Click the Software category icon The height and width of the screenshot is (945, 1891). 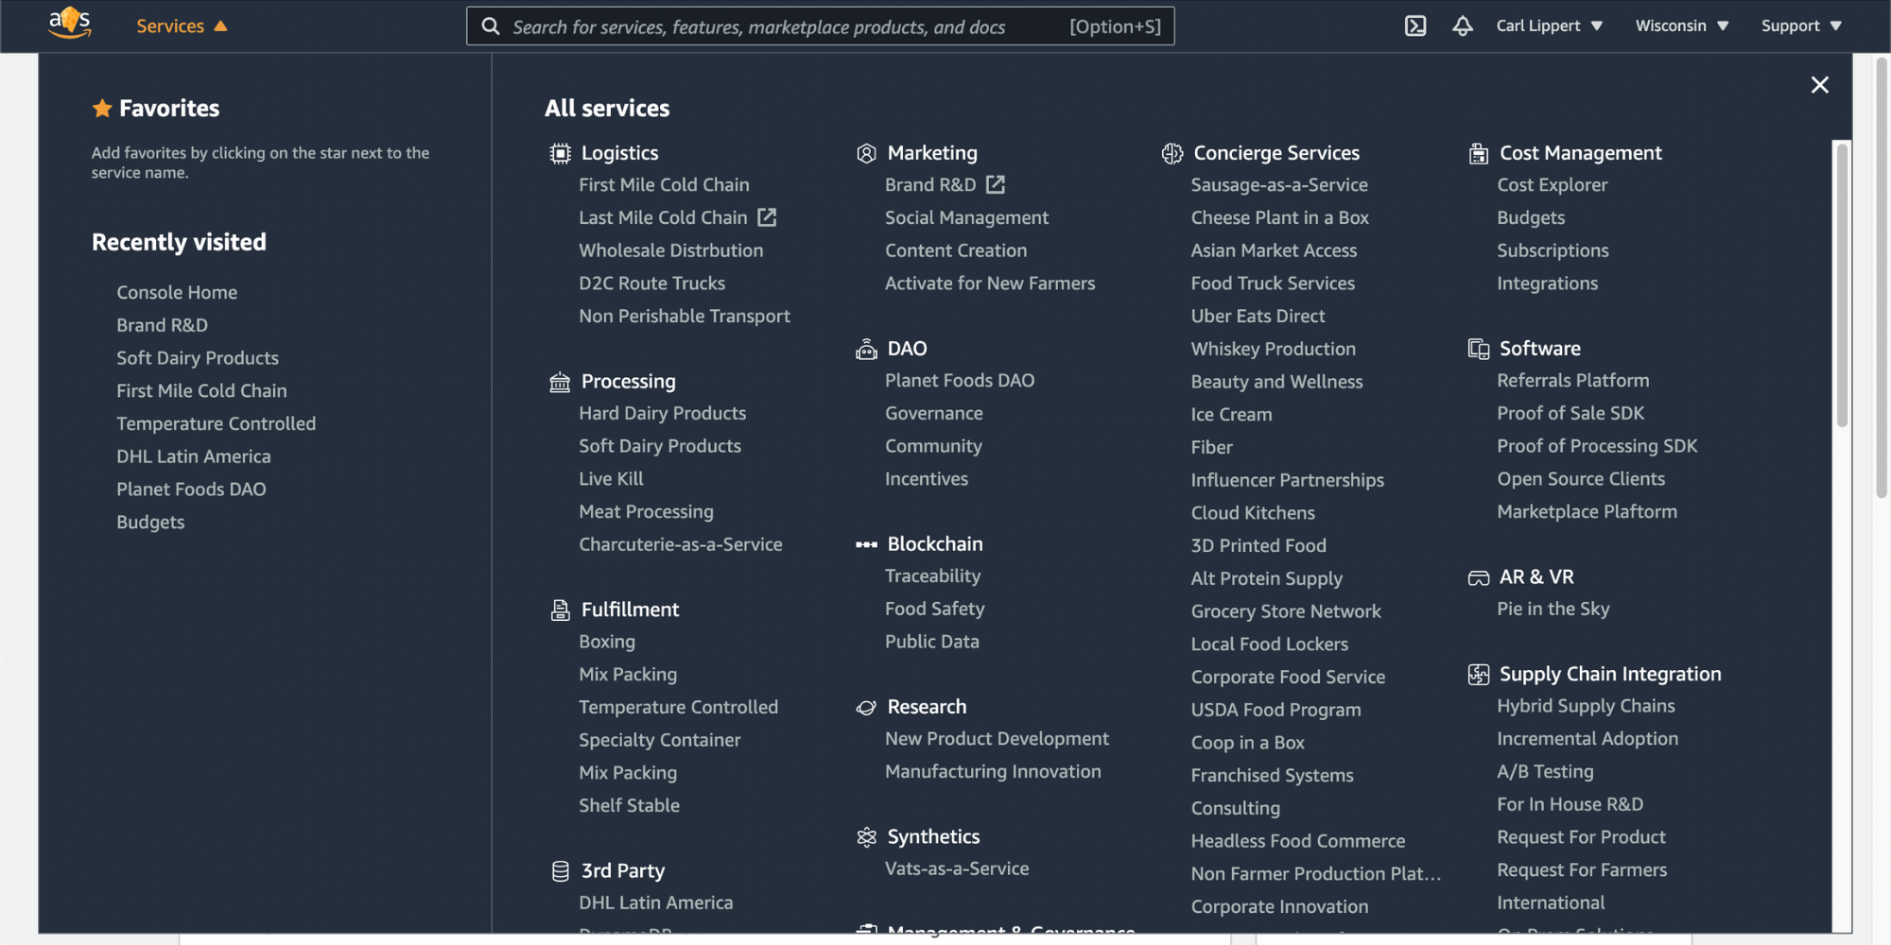click(x=1479, y=349)
